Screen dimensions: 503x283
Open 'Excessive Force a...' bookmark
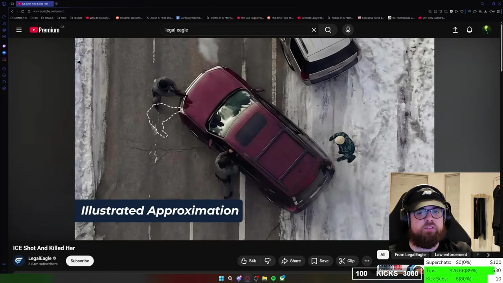[371, 18]
